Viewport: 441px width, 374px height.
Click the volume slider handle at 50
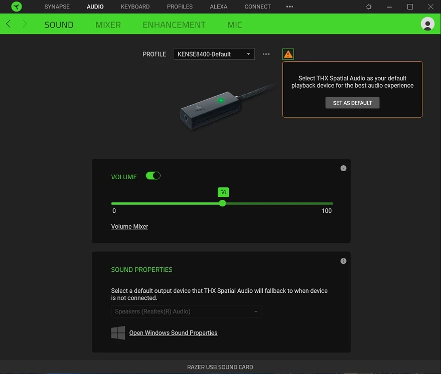(x=222, y=203)
